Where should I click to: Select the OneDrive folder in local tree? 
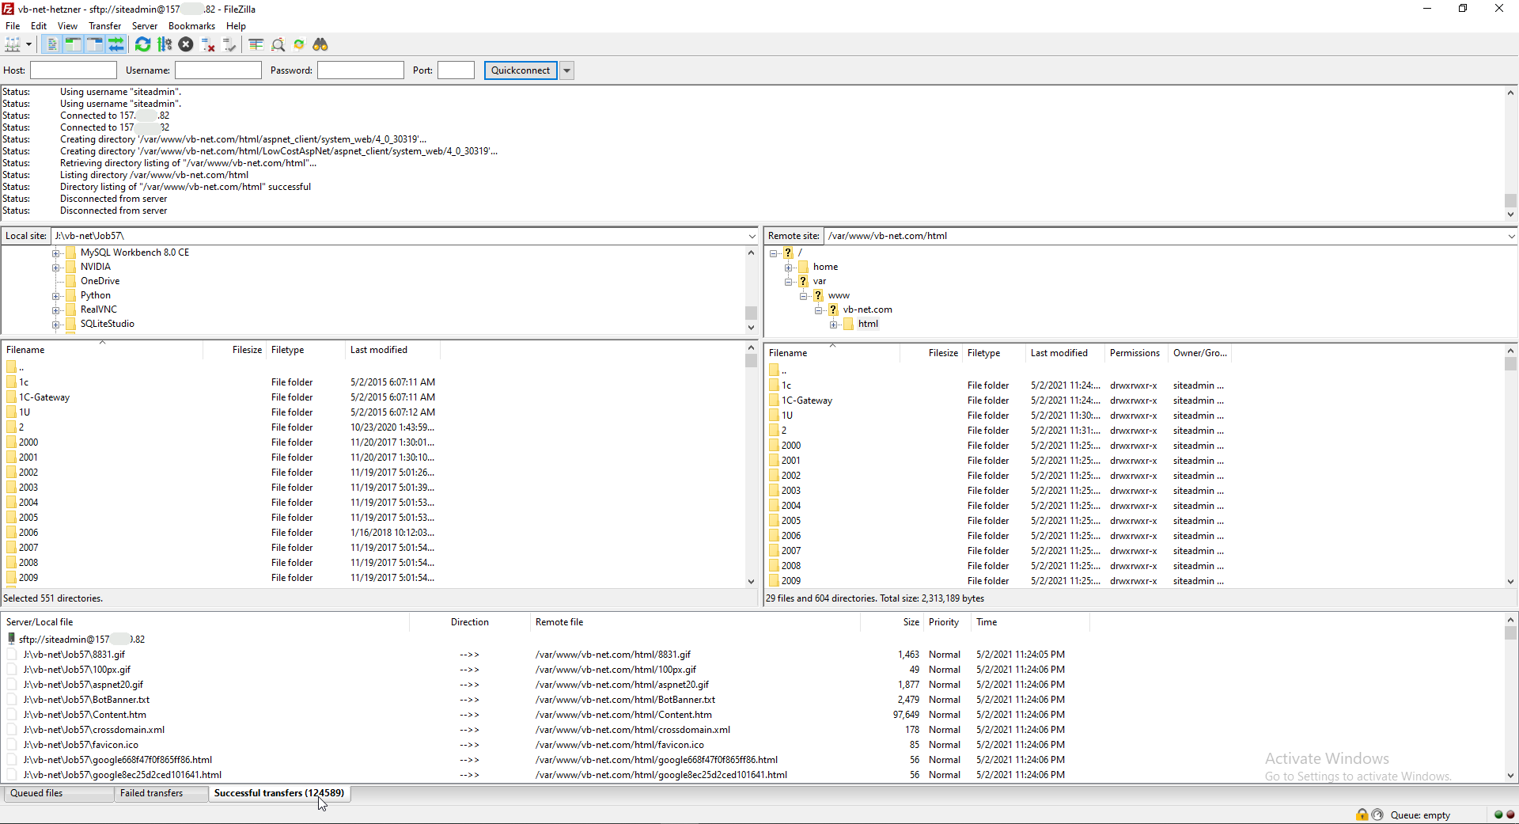pyautogui.click(x=100, y=281)
